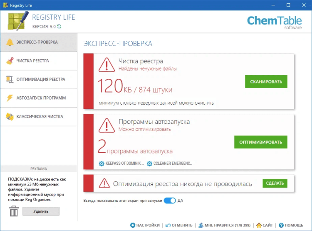Click the 2 программы автозапуска count

(x=135, y=147)
